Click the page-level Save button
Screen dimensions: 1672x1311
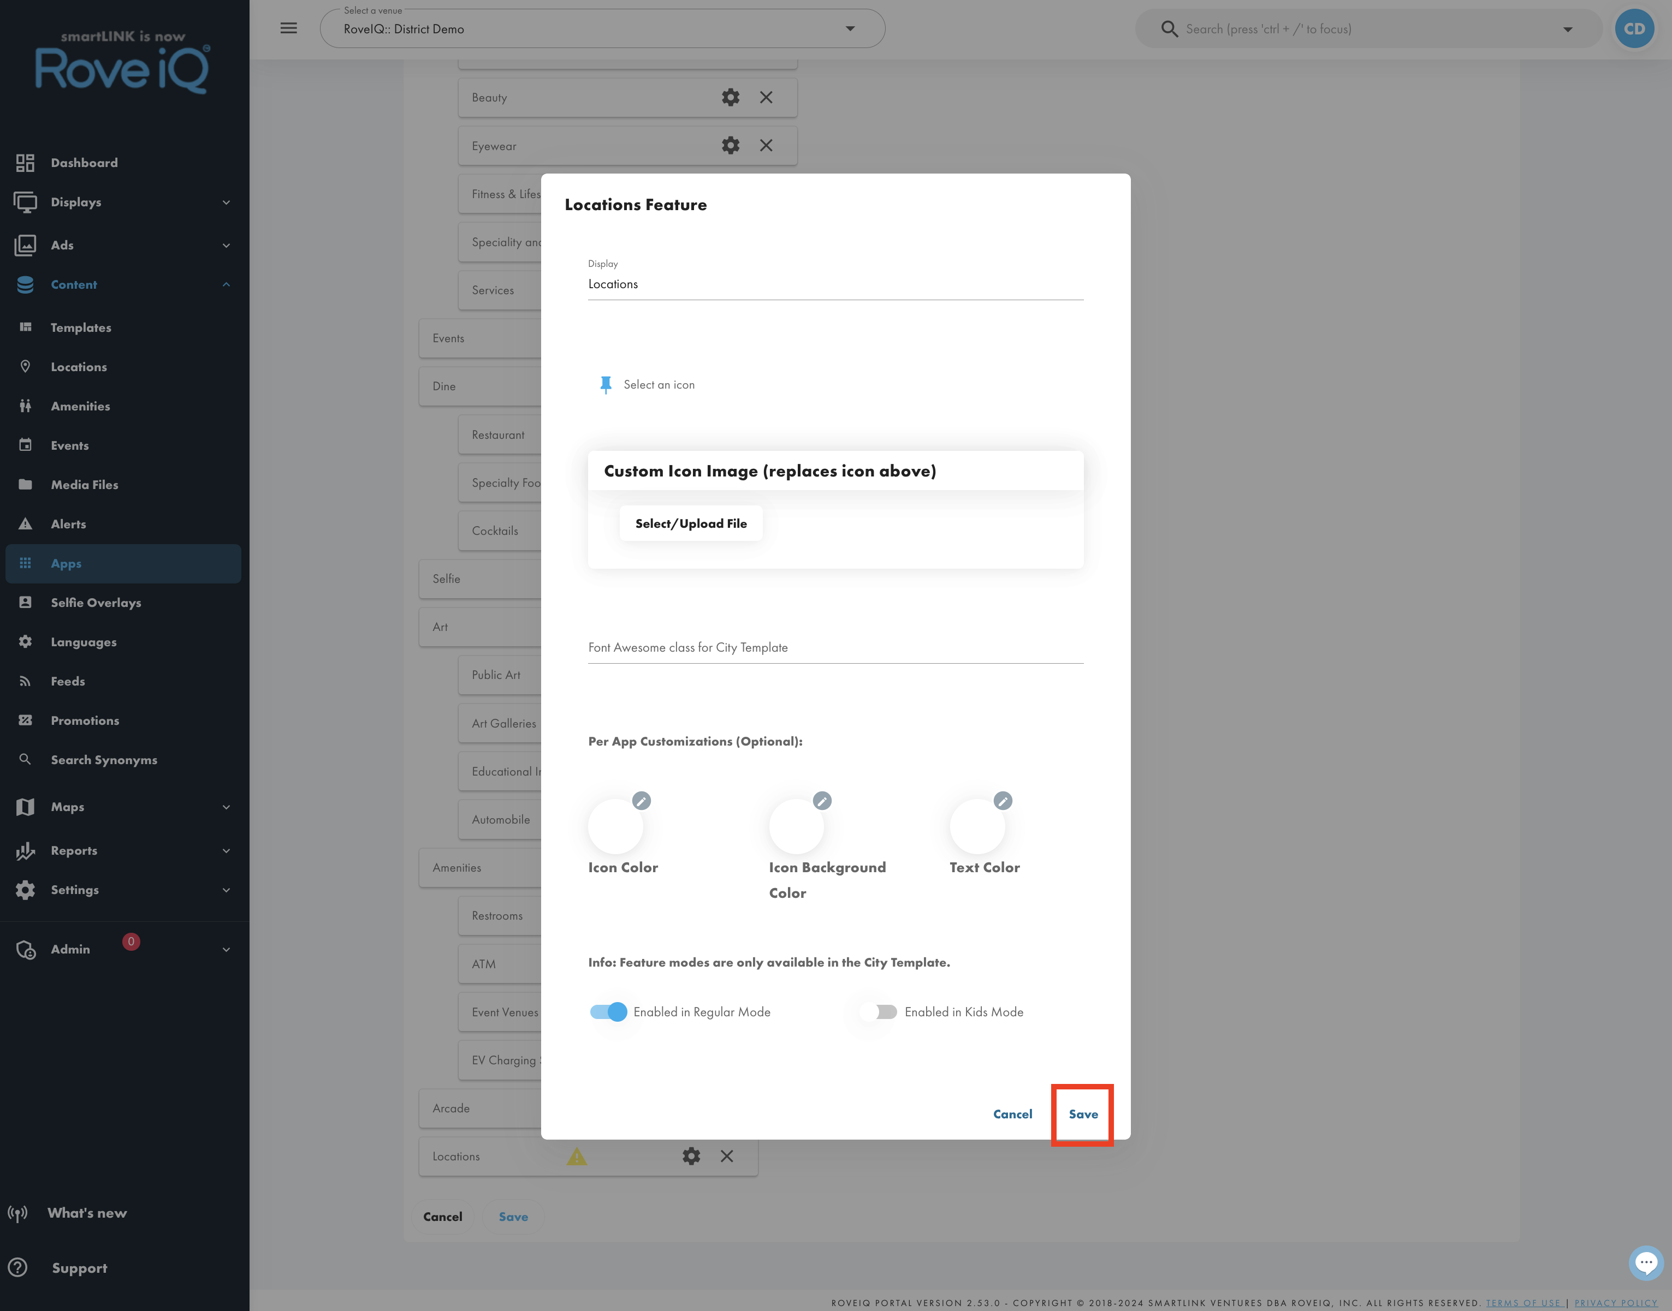click(x=513, y=1217)
